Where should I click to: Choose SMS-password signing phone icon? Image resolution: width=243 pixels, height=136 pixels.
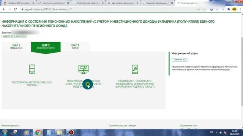point(32,69)
